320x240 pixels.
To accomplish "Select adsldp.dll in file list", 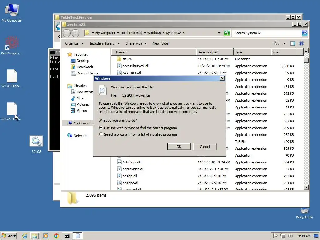I will 130,176.
